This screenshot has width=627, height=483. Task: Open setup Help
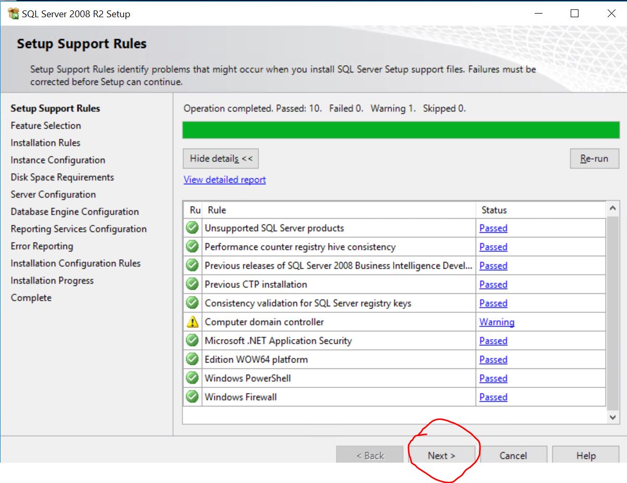[586, 455]
